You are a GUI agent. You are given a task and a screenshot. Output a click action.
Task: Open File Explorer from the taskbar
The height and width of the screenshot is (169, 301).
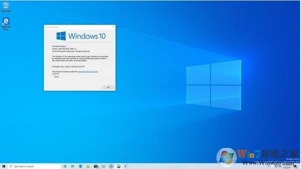tap(88, 166)
